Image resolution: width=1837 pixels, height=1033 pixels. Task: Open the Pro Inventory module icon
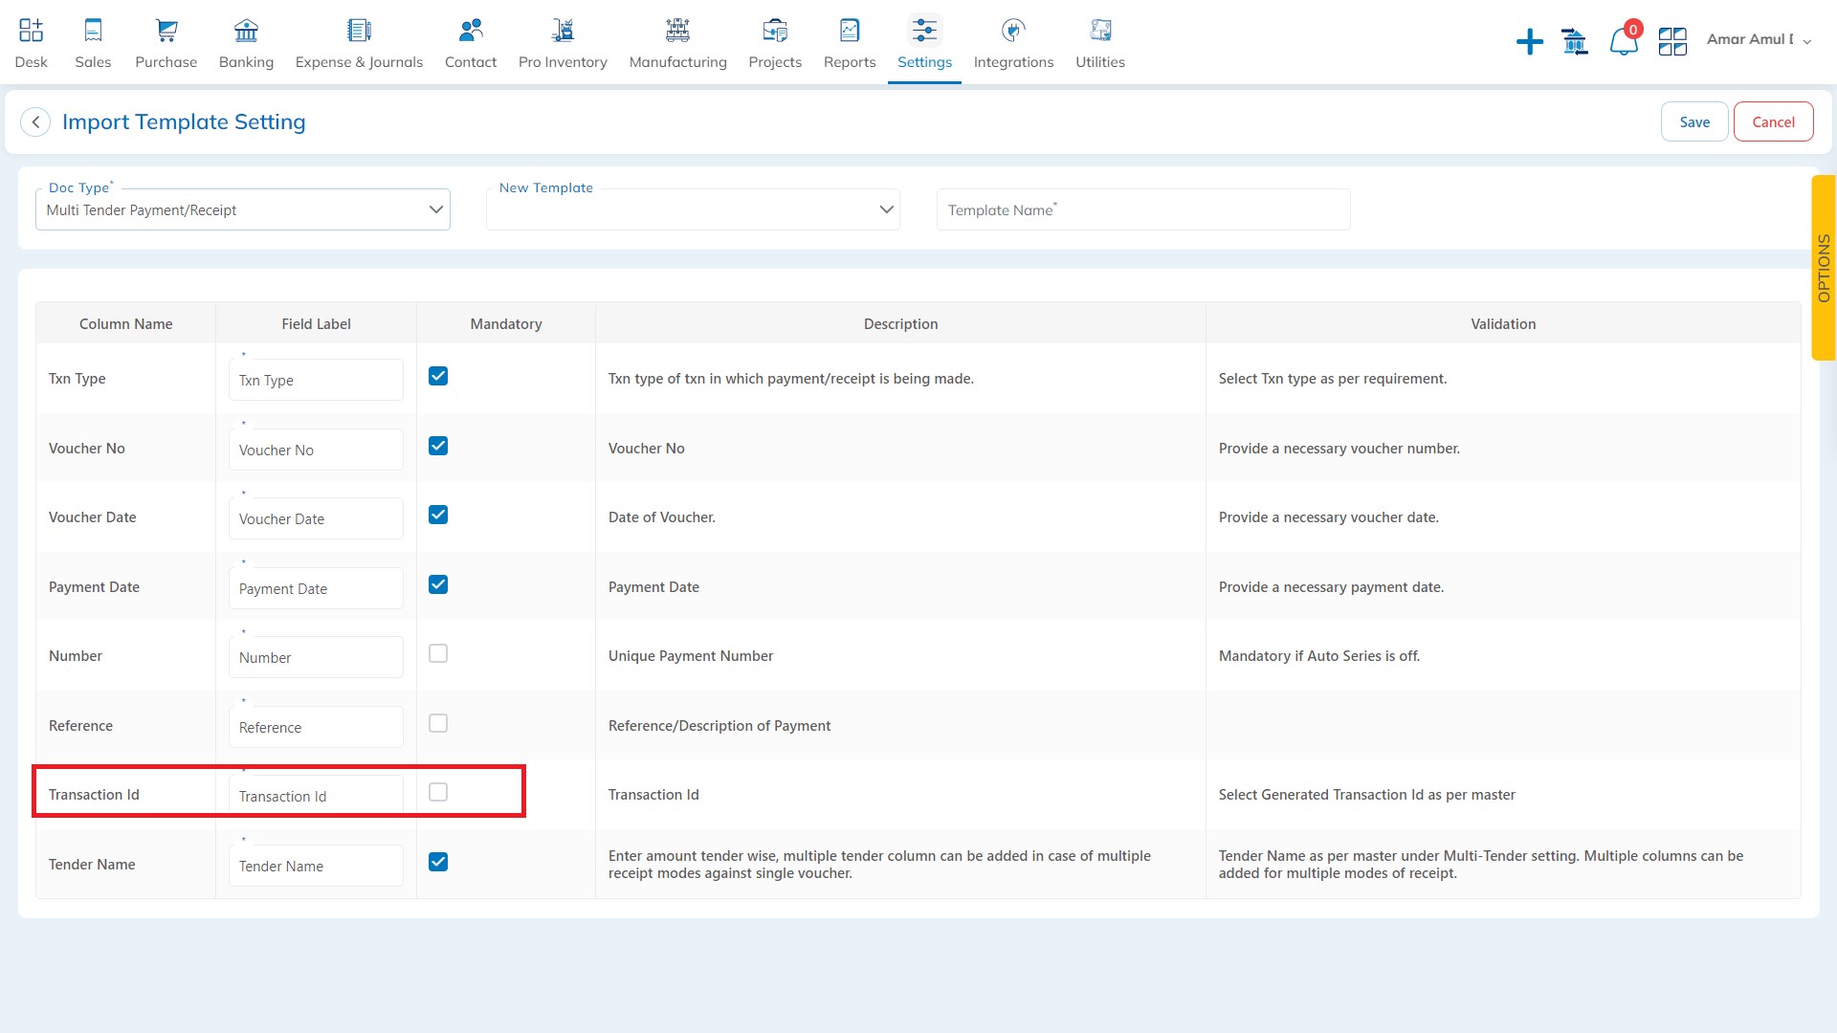point(563,32)
